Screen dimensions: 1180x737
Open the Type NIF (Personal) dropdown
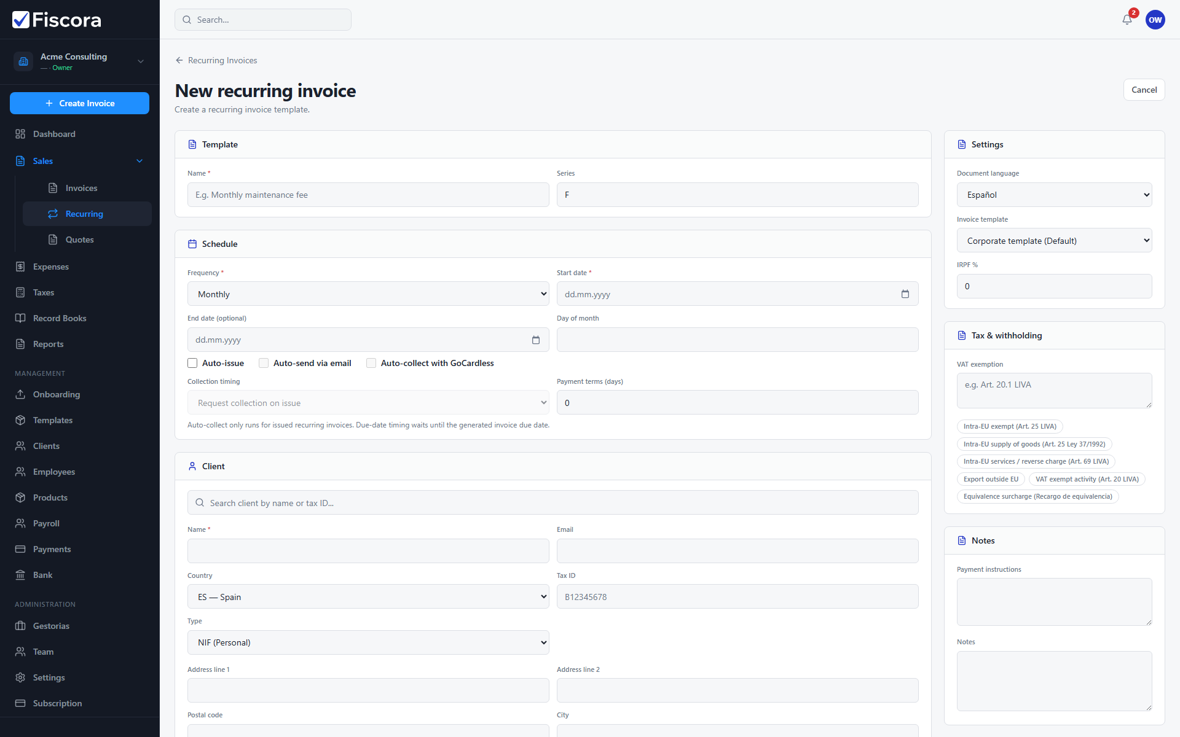click(x=368, y=642)
